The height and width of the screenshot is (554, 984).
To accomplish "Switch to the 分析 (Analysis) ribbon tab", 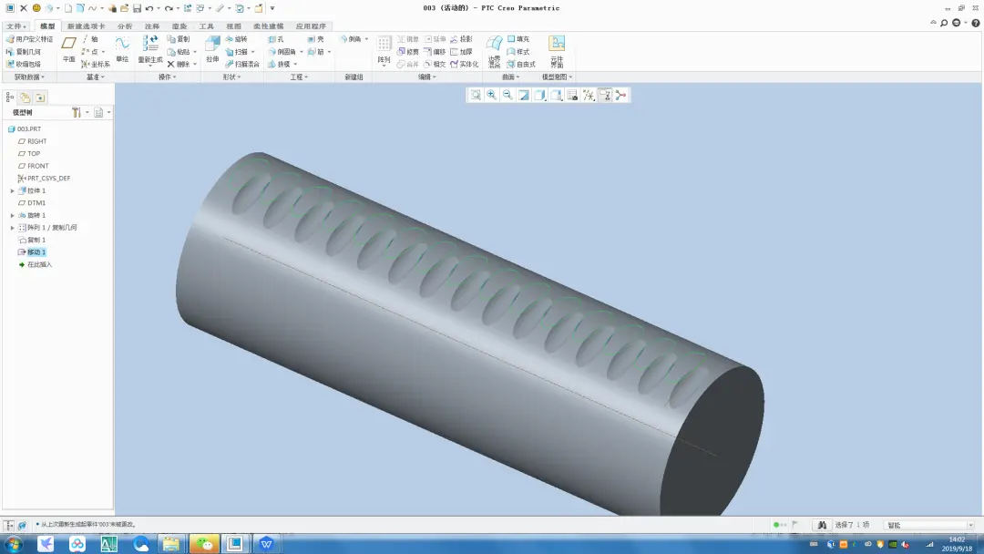I will pos(125,26).
